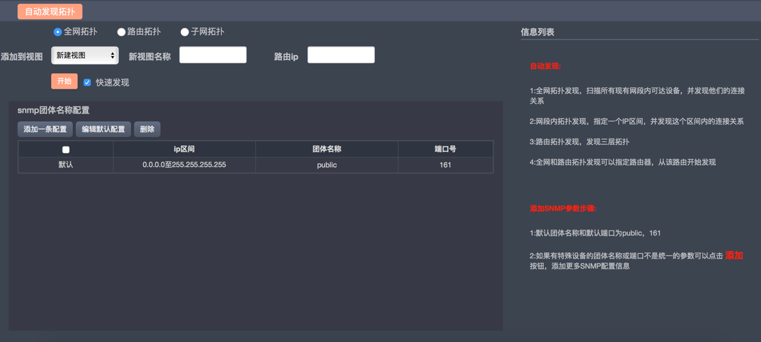Expand the 添加到视图 dropdown showing 新建视图
Image resolution: width=761 pixels, height=342 pixels.
[85, 56]
